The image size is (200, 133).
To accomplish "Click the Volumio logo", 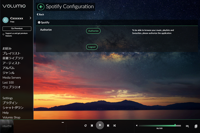I will point(14,6).
